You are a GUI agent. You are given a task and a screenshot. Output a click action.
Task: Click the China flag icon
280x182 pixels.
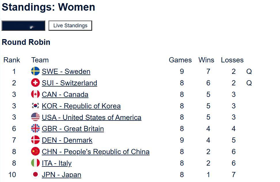pos(35,152)
